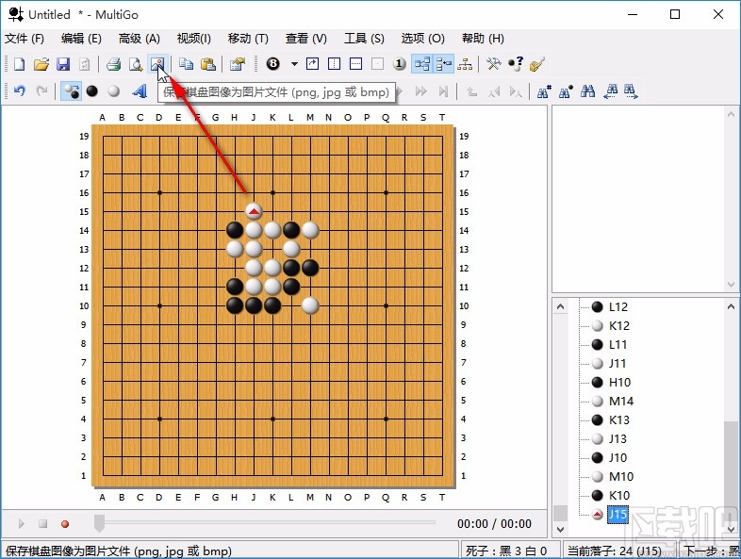Select white stone placement
The width and height of the screenshot is (741, 559).
pos(114,90)
